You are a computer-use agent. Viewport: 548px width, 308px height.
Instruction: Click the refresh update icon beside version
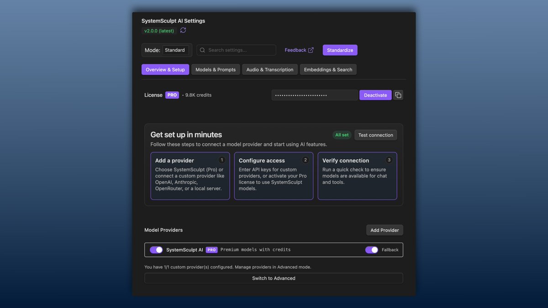click(x=183, y=31)
